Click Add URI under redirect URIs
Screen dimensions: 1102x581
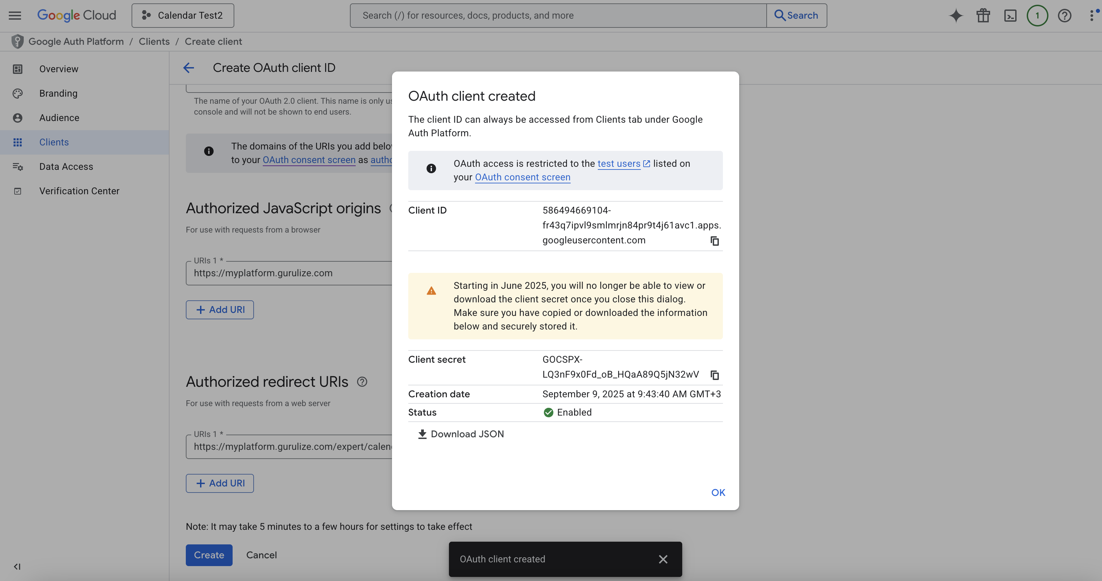(219, 483)
